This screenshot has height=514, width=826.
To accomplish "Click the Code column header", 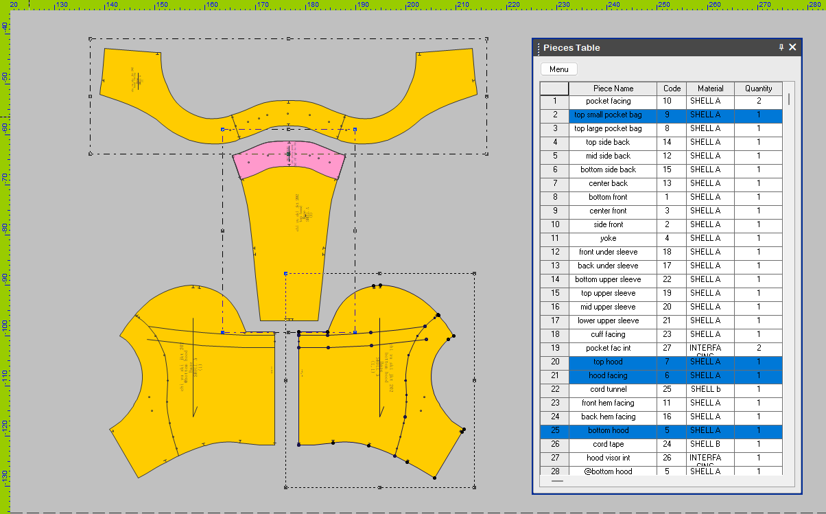I will point(671,88).
